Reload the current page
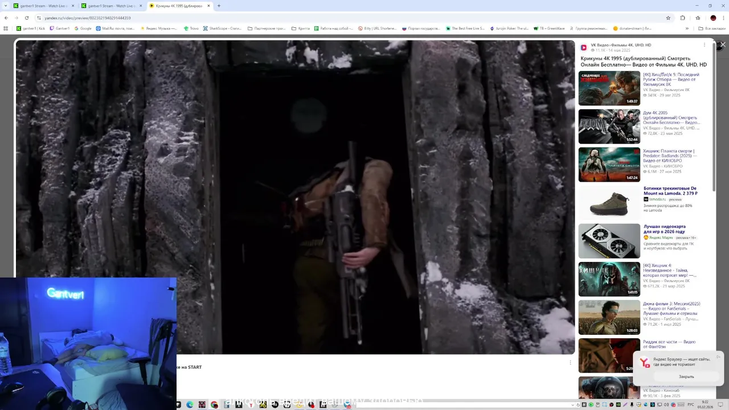This screenshot has width=729, height=410. coord(28,18)
